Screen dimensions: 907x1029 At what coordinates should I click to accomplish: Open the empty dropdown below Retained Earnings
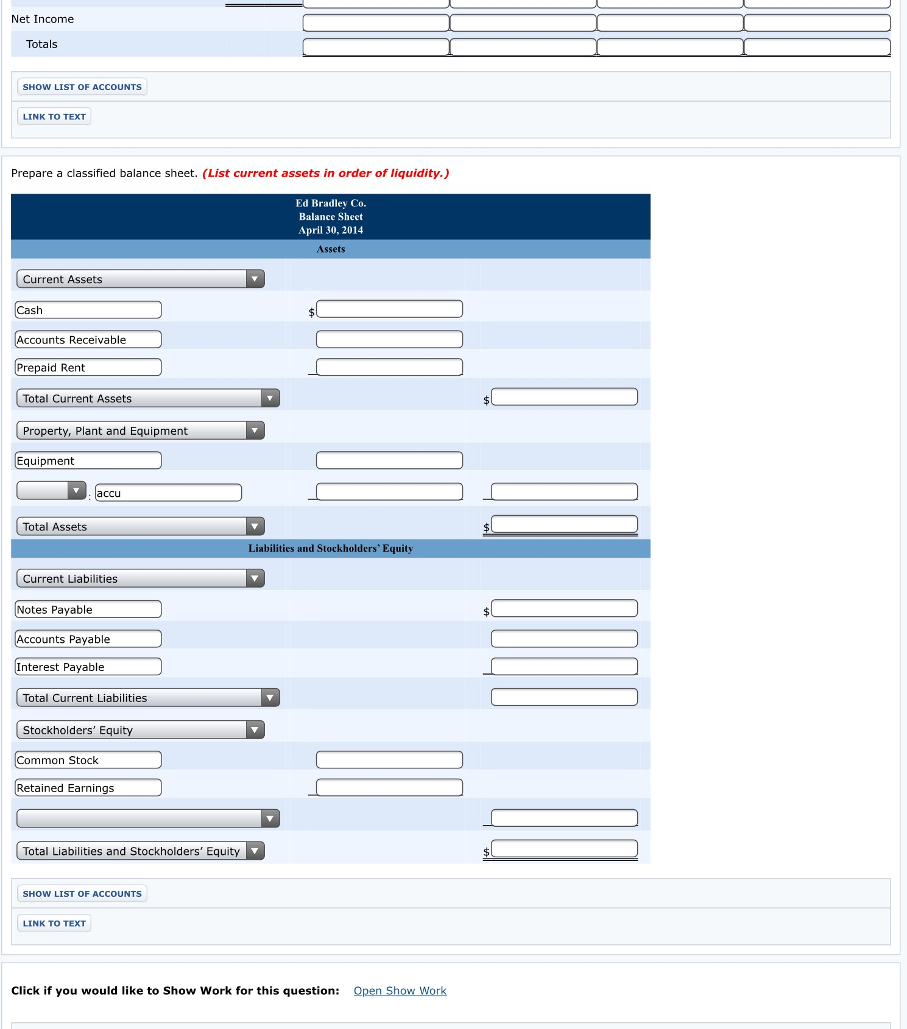tap(148, 818)
